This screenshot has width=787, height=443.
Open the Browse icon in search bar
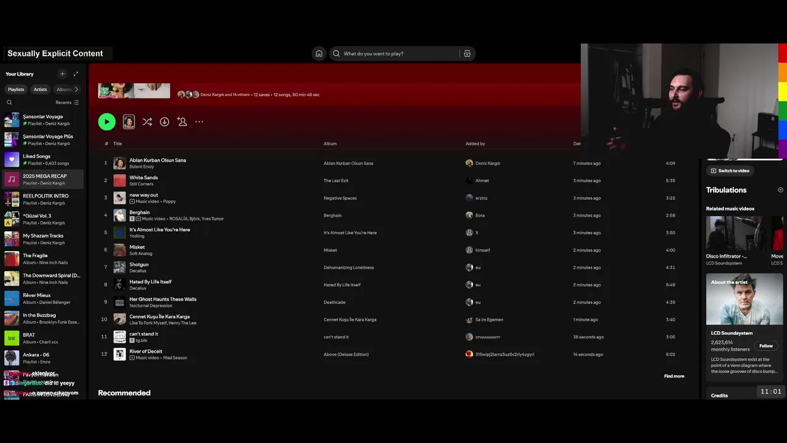(x=467, y=54)
